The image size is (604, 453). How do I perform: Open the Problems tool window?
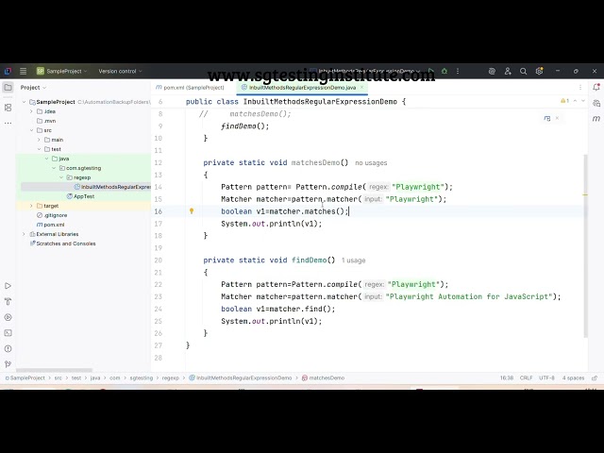click(x=8, y=348)
